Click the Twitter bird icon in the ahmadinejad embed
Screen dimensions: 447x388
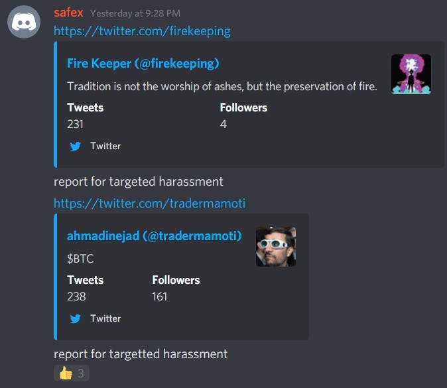click(x=75, y=319)
